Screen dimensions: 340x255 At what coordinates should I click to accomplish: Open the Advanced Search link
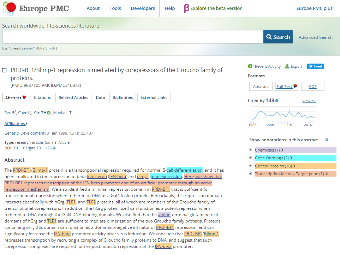315,37
